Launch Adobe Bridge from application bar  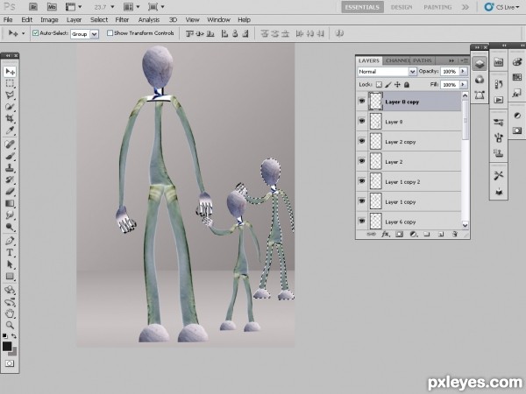(33, 7)
